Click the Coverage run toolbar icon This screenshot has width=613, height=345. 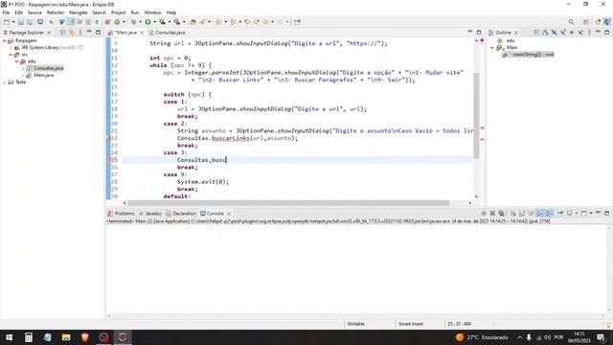[x=162, y=22]
